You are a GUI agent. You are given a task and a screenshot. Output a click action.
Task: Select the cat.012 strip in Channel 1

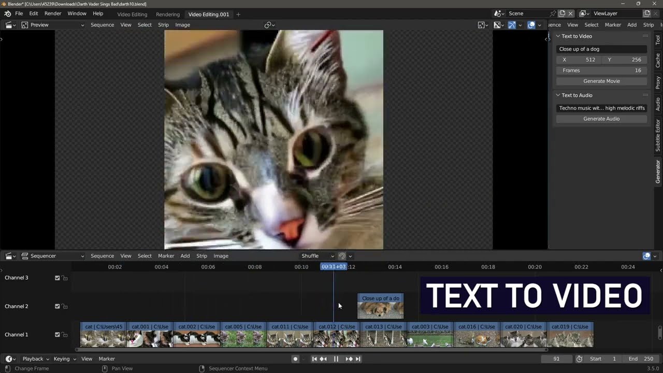(x=336, y=334)
